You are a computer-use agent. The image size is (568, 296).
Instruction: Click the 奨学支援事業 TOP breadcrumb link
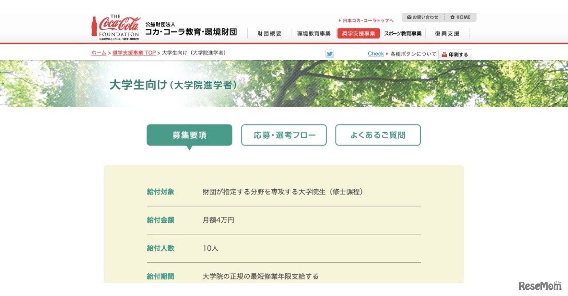point(134,53)
